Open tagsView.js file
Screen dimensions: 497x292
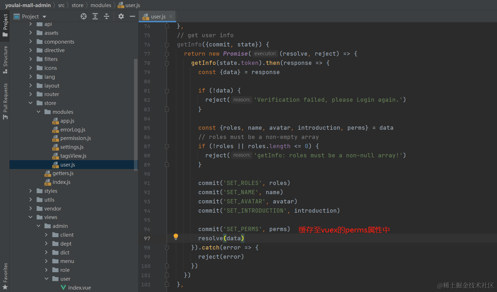(73, 156)
